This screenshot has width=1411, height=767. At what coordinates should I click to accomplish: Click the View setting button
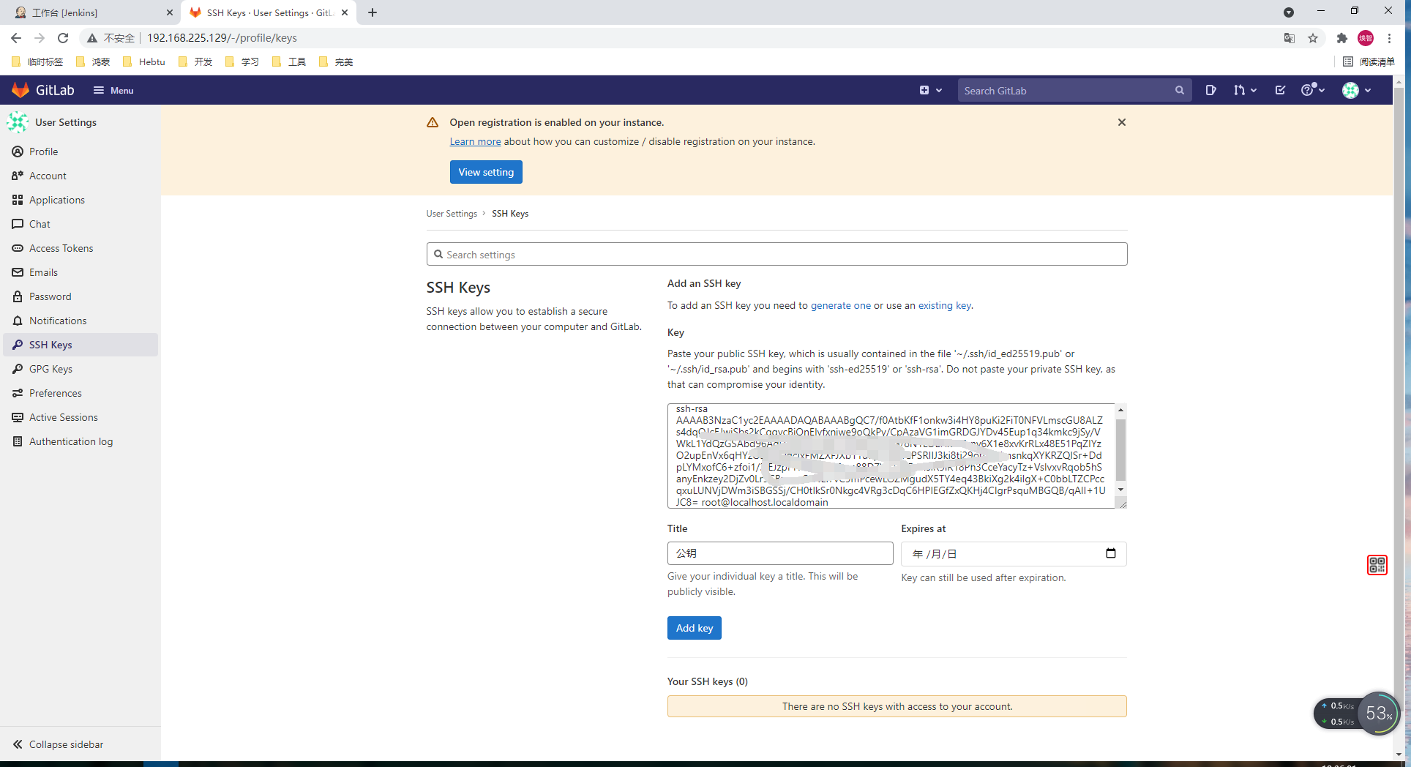(486, 172)
